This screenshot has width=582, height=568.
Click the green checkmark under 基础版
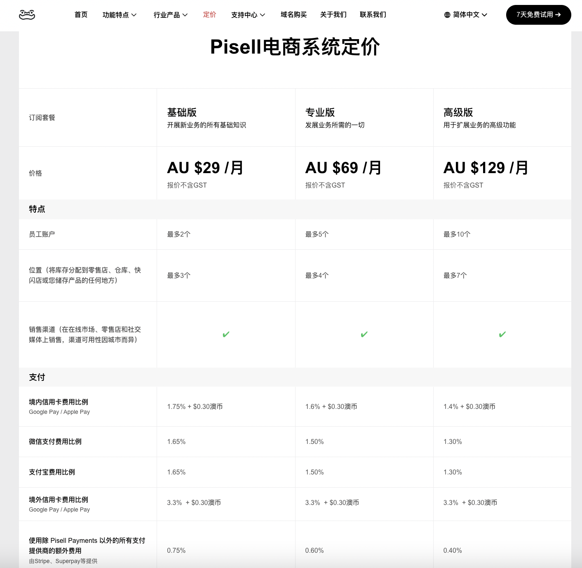[x=226, y=334]
